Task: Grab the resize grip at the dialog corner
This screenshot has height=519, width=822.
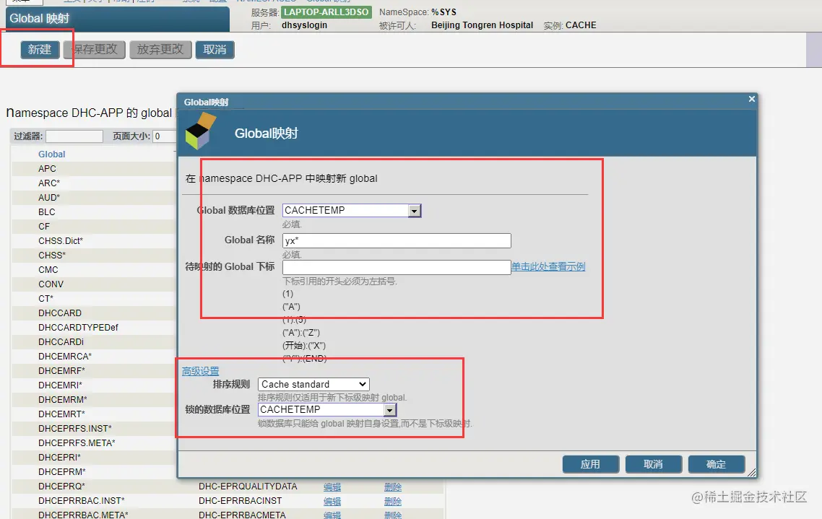Action: (x=751, y=472)
